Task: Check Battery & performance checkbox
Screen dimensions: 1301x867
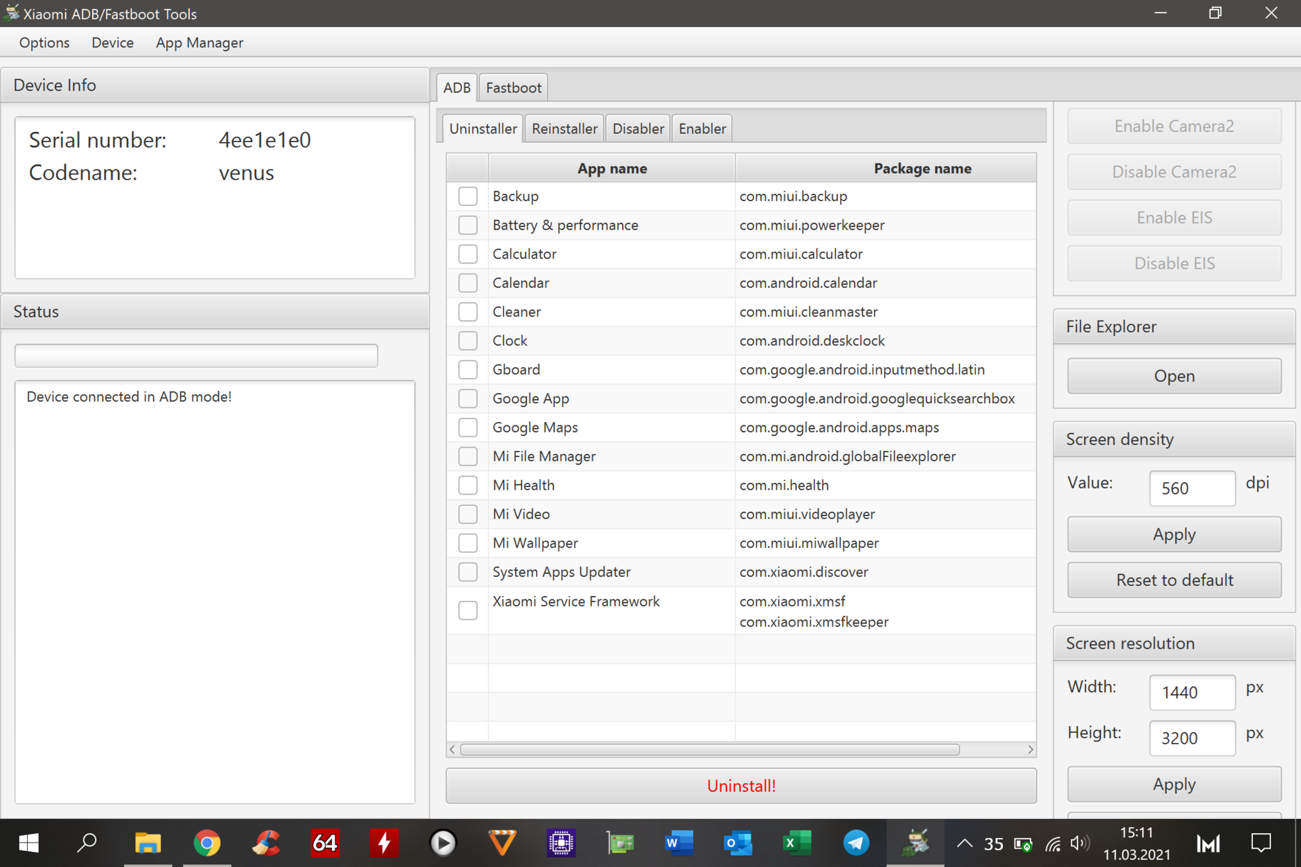Action: point(468,225)
